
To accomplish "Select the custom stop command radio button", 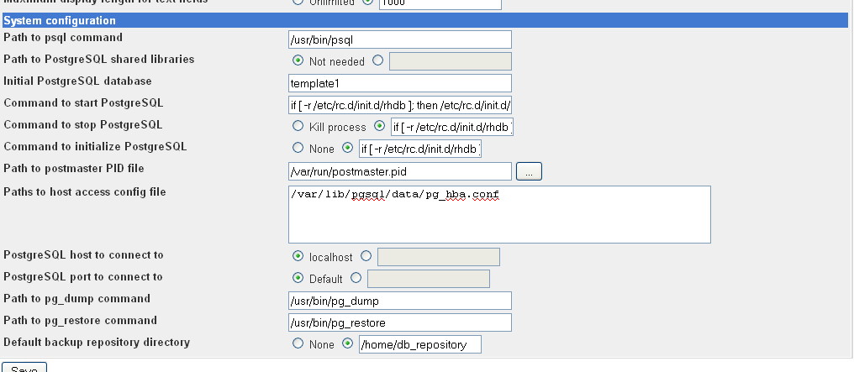I will pyautogui.click(x=379, y=126).
